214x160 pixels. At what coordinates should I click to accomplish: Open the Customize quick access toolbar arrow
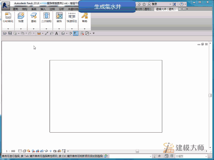pos(93,33)
